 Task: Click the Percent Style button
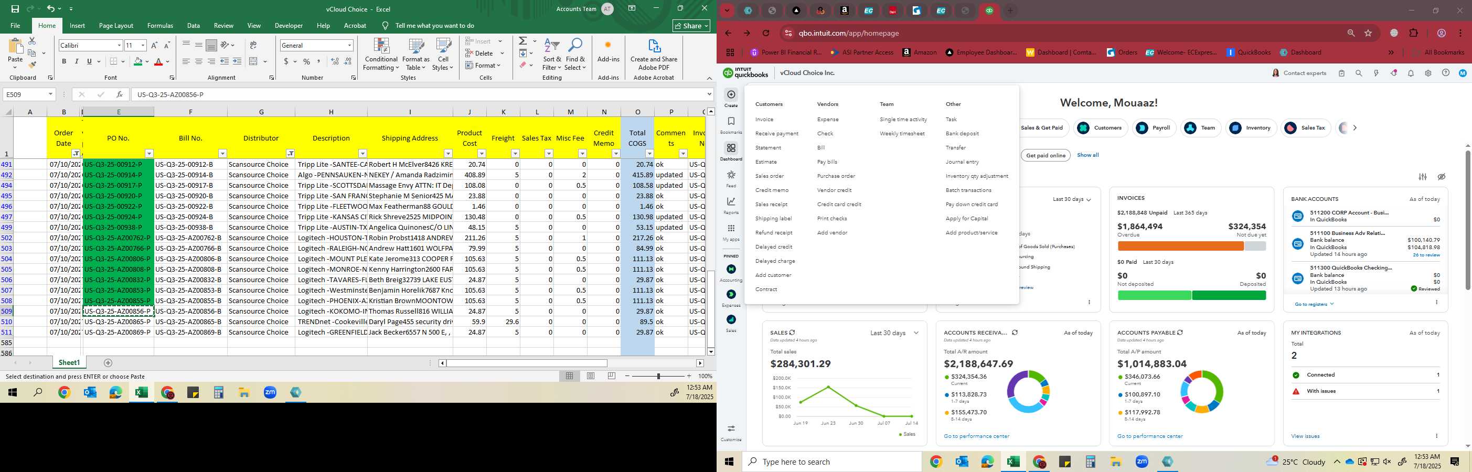(307, 61)
